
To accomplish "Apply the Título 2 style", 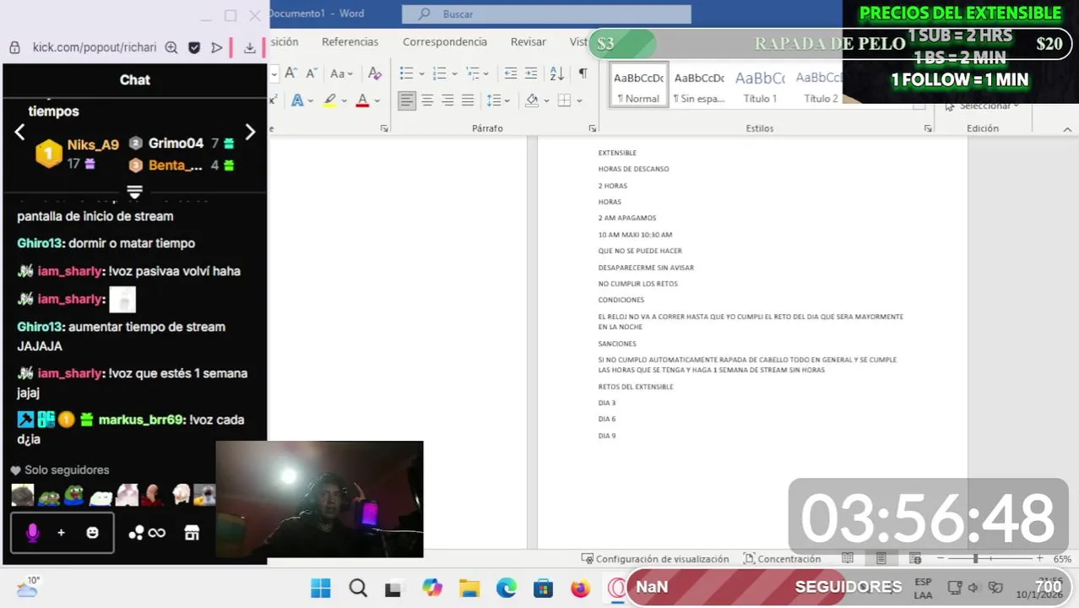I will (x=819, y=85).
